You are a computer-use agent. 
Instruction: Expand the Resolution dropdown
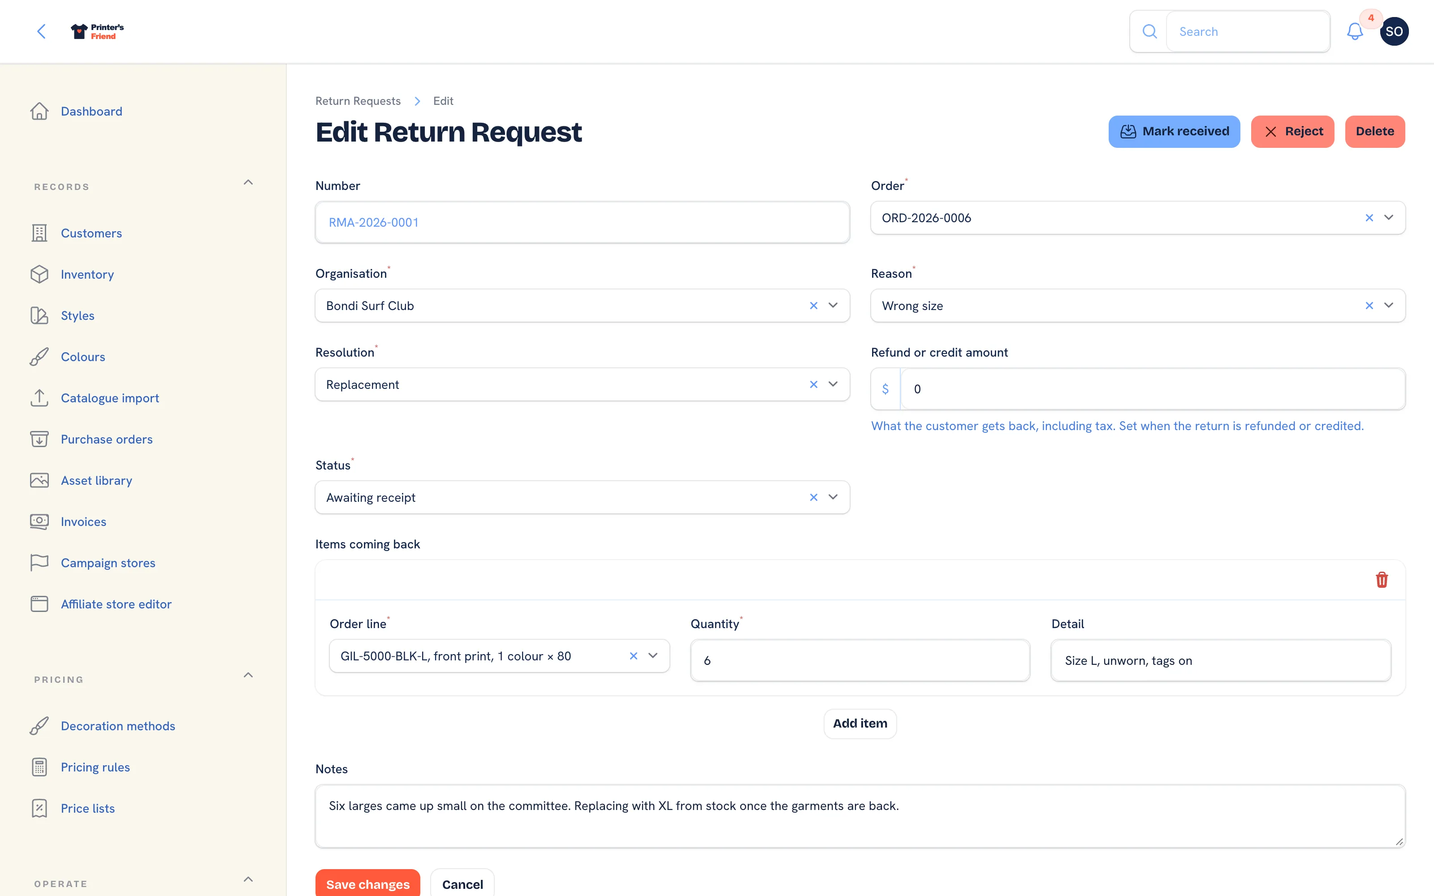(x=833, y=384)
